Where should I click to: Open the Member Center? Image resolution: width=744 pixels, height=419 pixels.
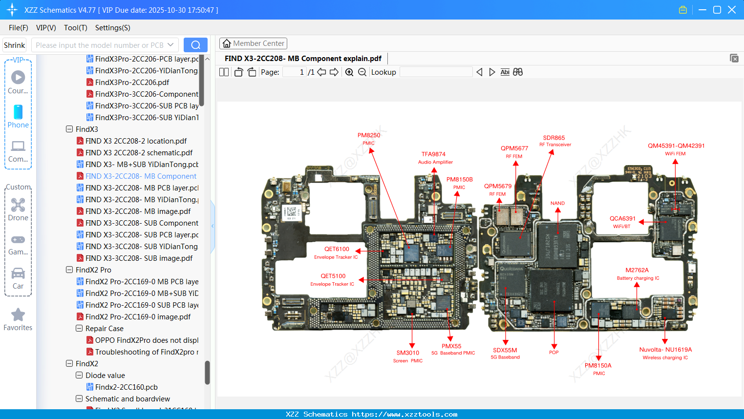pos(253,43)
